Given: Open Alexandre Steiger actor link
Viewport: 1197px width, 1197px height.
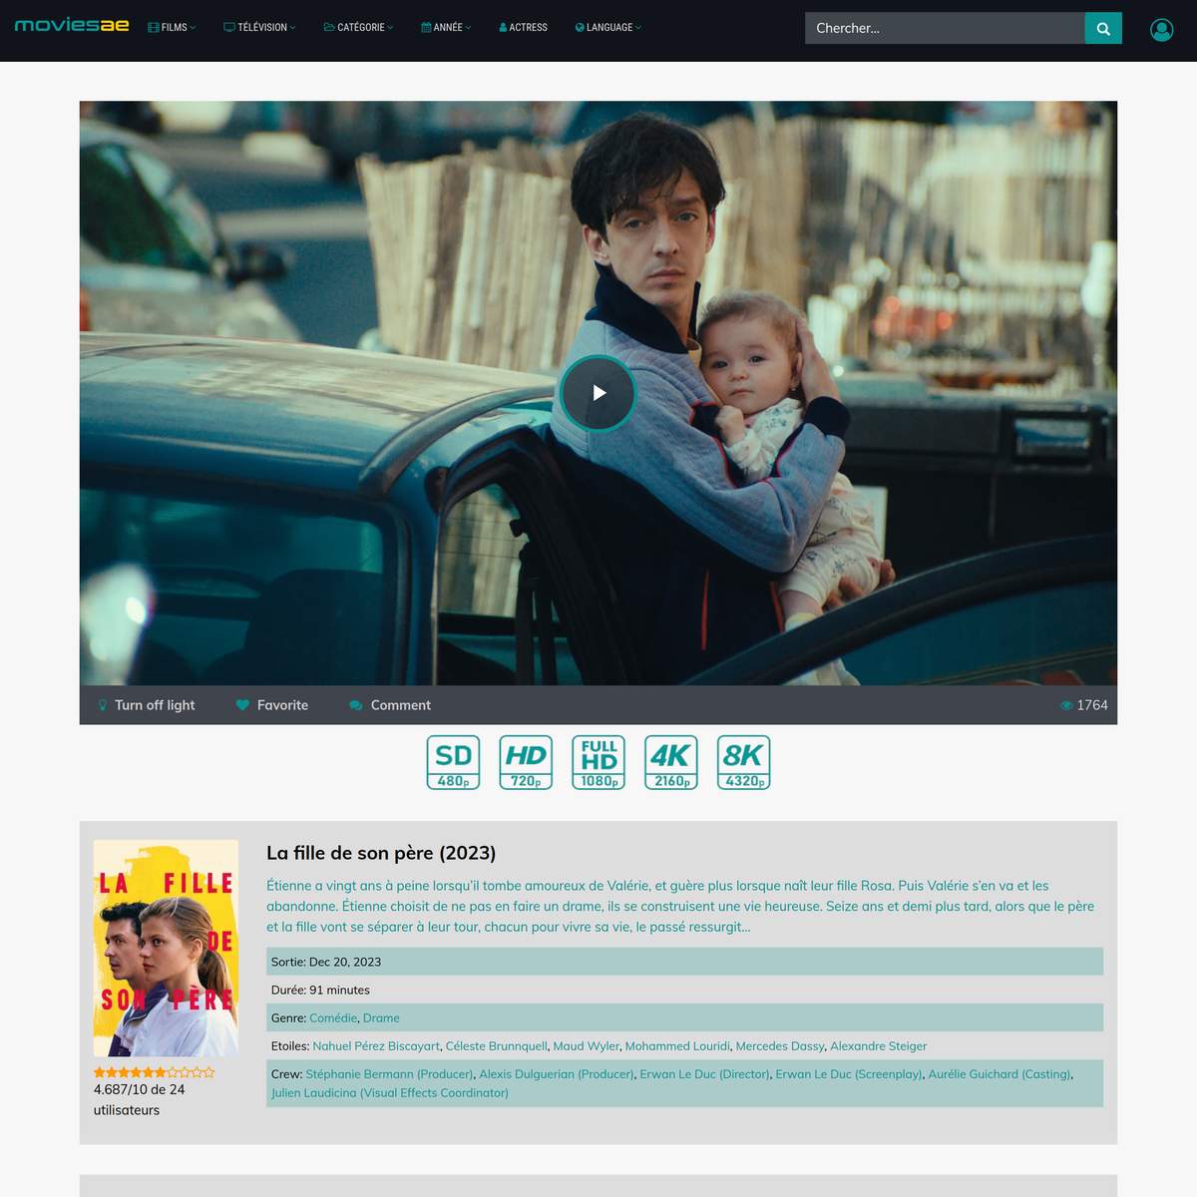Looking at the screenshot, I should point(879,1046).
